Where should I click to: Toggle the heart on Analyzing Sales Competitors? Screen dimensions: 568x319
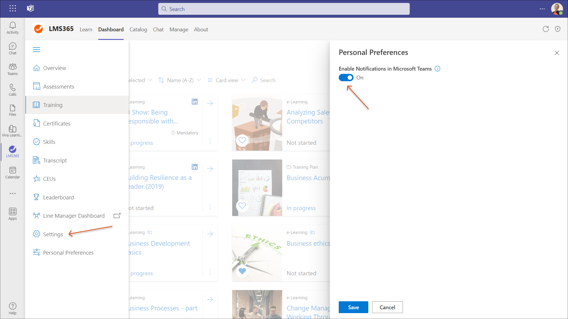coord(242,140)
